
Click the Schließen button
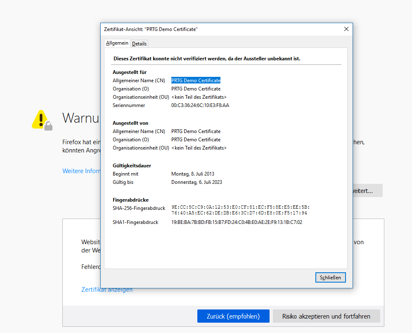(x=330, y=278)
